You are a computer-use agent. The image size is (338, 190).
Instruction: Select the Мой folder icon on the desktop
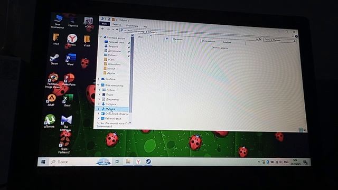click(x=56, y=39)
